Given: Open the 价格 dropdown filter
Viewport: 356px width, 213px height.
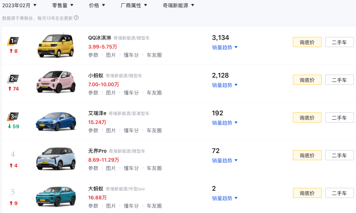Looking at the screenshot, I should pyautogui.click(x=97, y=5).
